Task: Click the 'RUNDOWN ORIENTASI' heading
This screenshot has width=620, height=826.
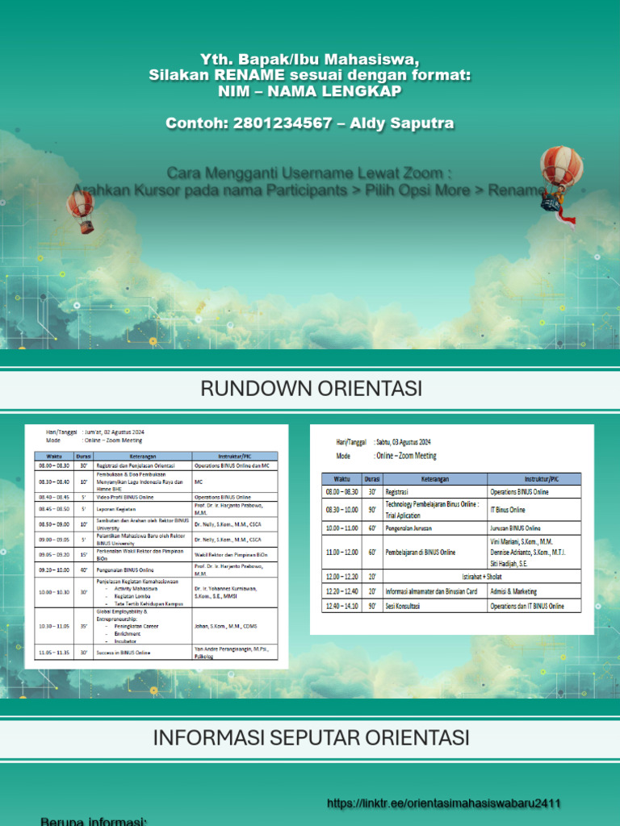Action: coord(311,389)
